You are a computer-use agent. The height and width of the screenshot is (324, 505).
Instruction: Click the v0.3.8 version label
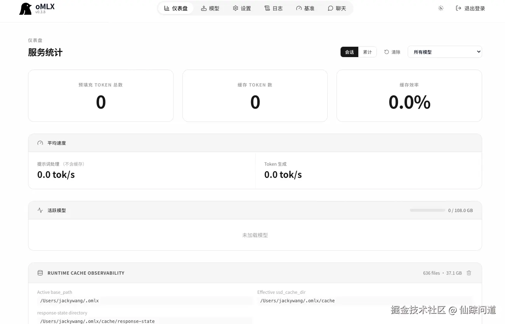click(x=41, y=12)
